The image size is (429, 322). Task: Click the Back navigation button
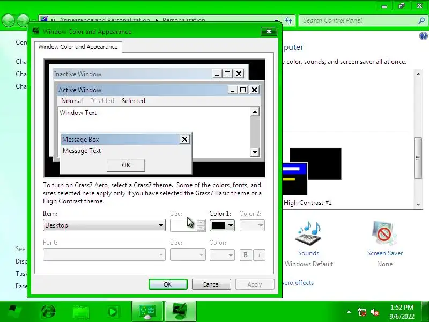tap(8, 20)
